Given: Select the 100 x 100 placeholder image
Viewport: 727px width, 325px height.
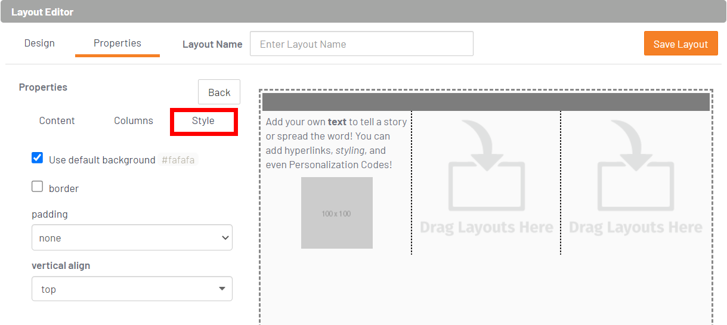Looking at the screenshot, I should pyautogui.click(x=336, y=213).
